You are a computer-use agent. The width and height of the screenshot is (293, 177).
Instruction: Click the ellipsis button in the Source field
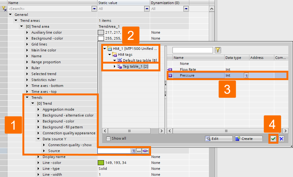click(139, 151)
